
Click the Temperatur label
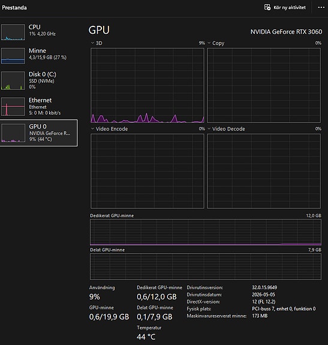point(149,328)
